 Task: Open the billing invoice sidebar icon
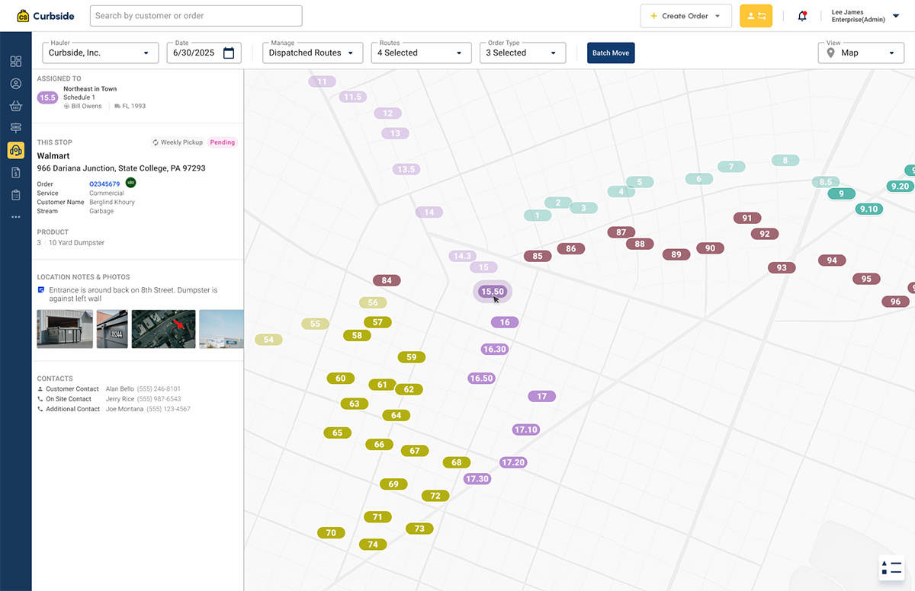point(15,173)
